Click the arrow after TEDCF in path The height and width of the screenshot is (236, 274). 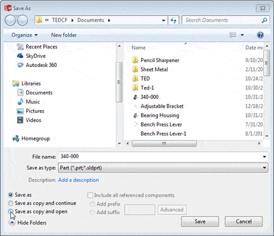(x=72, y=20)
